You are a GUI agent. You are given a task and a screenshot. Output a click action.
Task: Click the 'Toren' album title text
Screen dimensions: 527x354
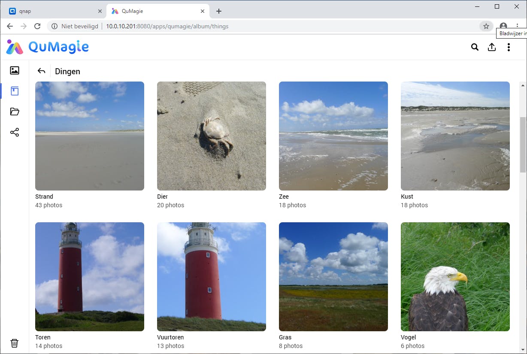[x=43, y=337]
